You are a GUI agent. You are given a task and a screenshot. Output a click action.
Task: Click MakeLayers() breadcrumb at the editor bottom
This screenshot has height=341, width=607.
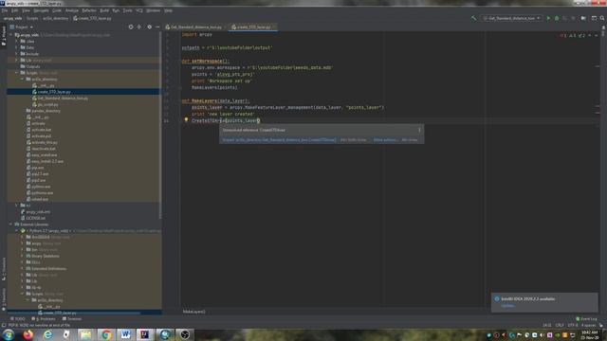click(193, 312)
